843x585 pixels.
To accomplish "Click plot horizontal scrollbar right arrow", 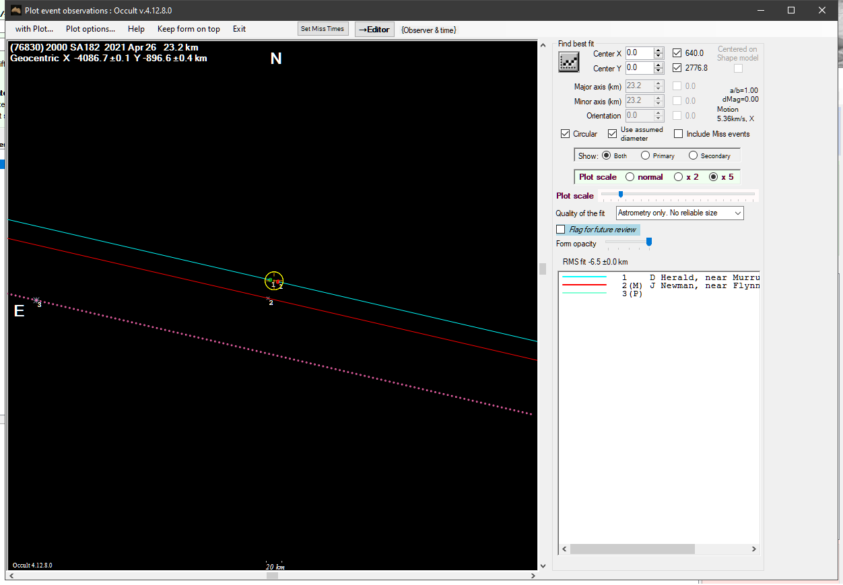I will [x=533, y=576].
